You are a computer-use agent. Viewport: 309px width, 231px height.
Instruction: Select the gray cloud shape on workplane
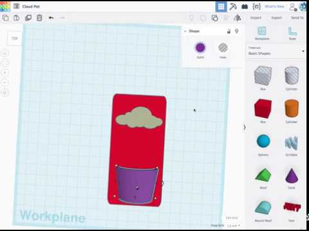[138, 118]
